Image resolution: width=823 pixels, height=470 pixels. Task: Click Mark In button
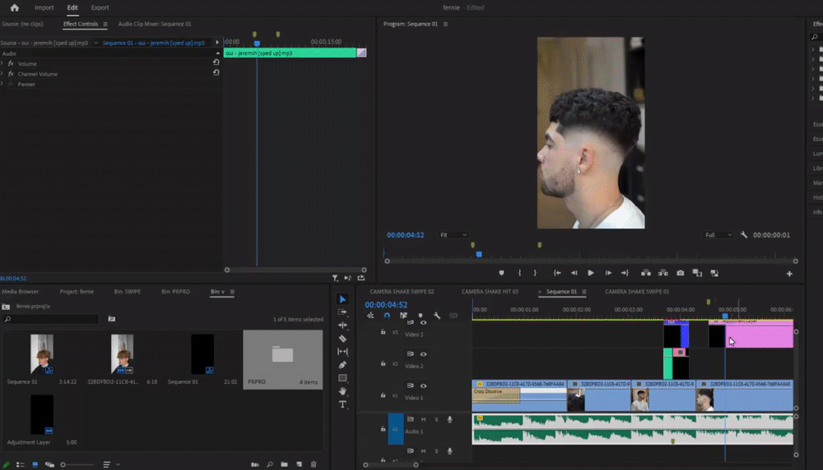pyautogui.click(x=519, y=273)
